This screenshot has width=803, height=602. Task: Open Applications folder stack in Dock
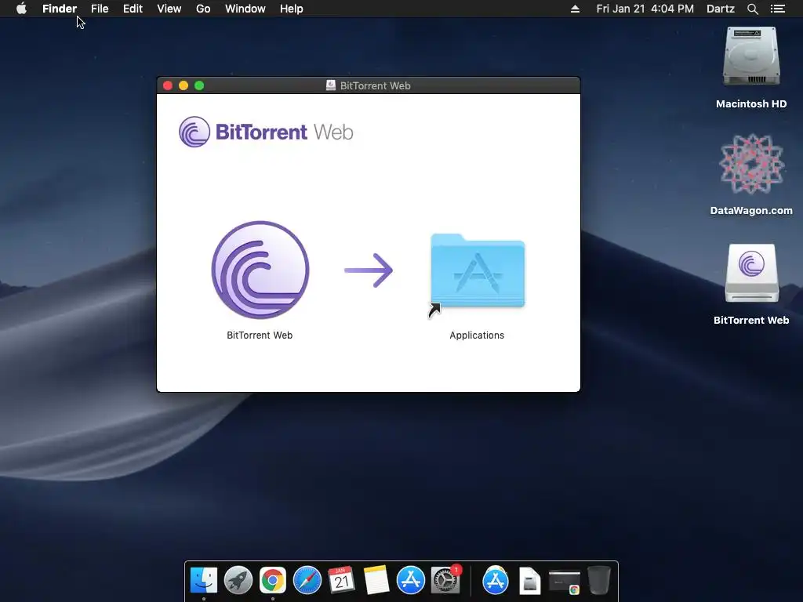tap(496, 581)
